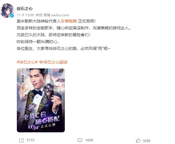Open the 绯石之心 profile avatar
The image size is (175, 144).
pos(7,11)
